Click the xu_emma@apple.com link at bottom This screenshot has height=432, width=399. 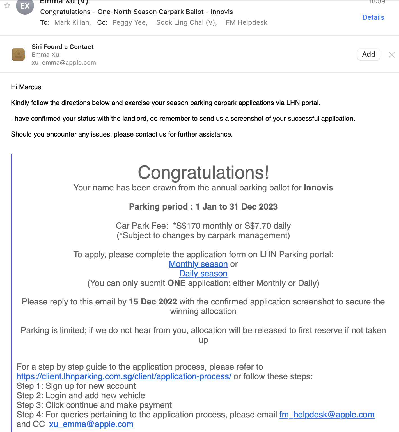click(x=91, y=424)
